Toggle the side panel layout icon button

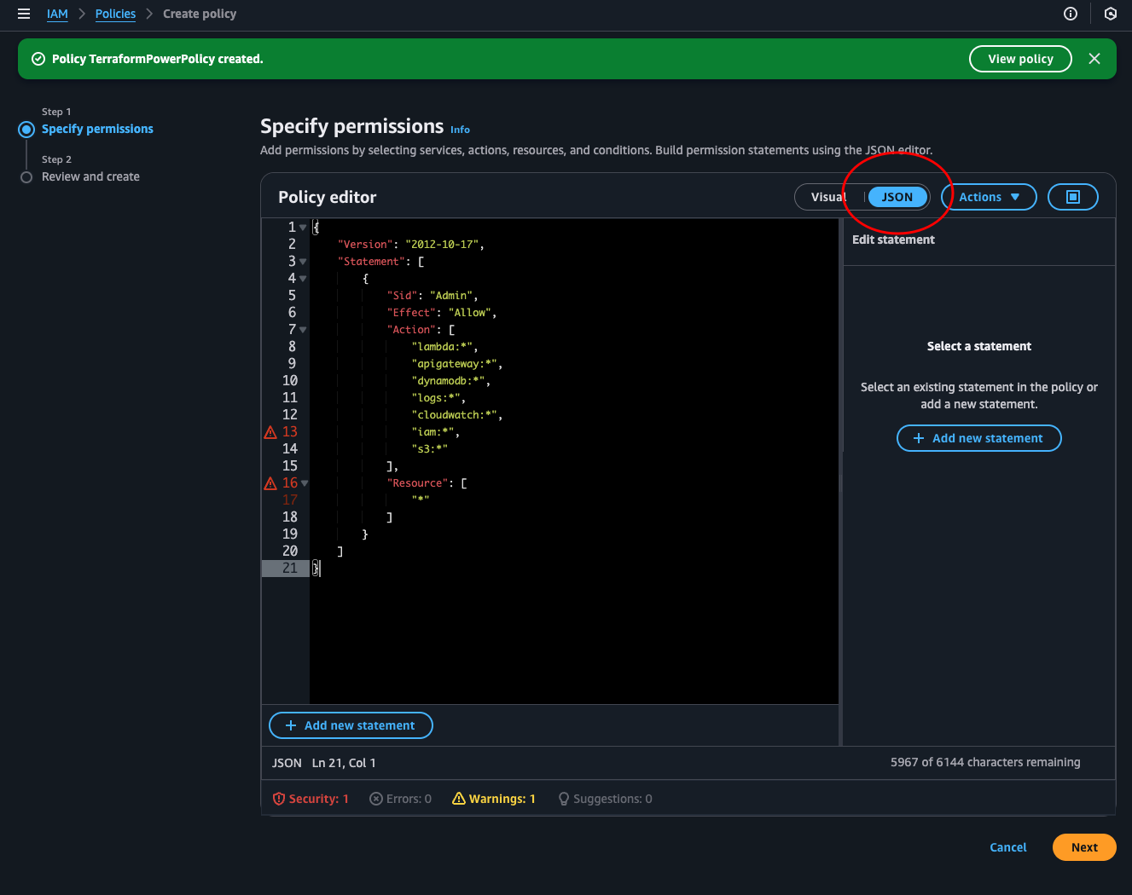1072,197
